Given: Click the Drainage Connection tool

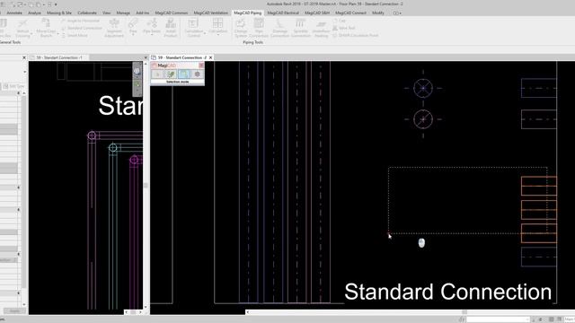Looking at the screenshot, I should [x=279, y=28].
